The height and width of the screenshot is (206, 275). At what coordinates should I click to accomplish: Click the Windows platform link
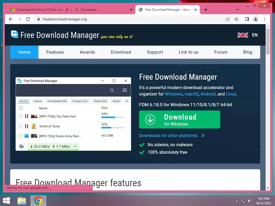(x=174, y=94)
